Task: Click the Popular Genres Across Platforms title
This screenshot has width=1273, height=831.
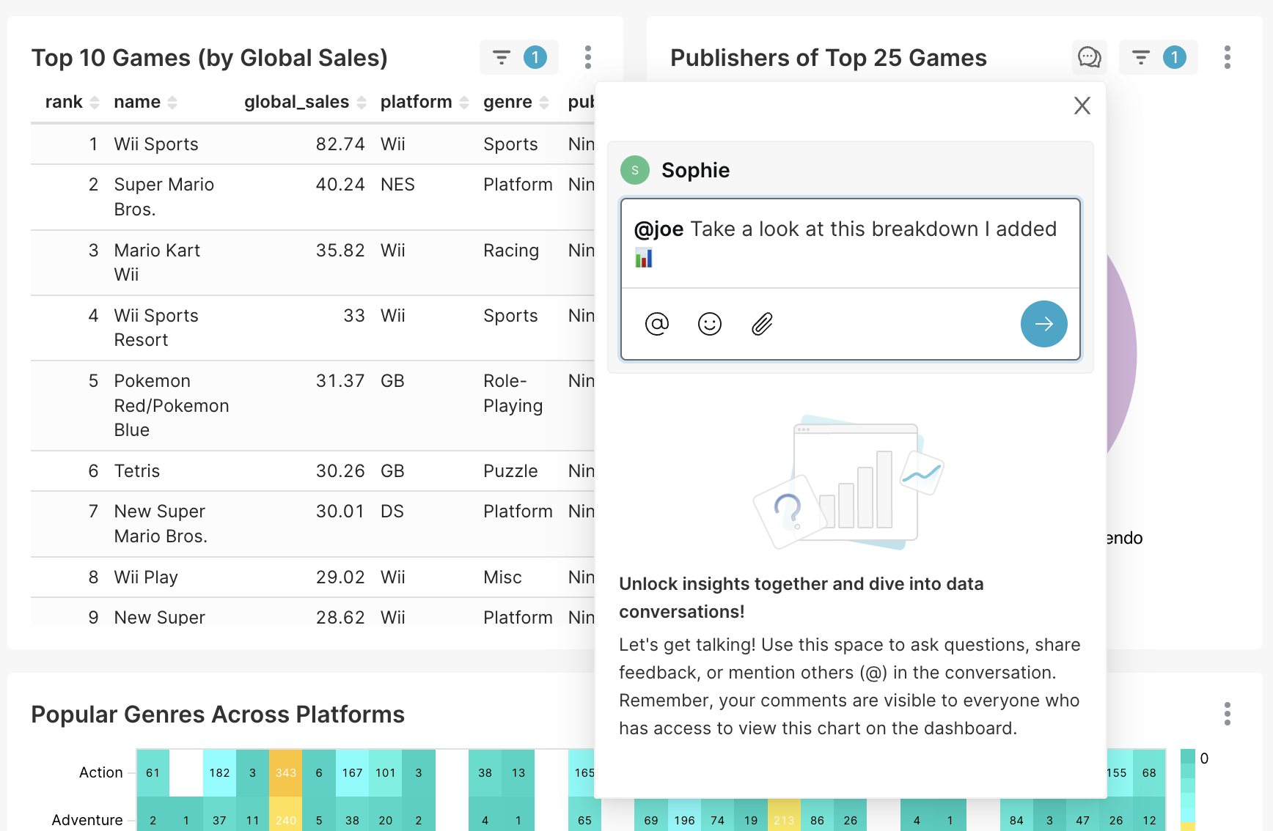Action: 218,714
